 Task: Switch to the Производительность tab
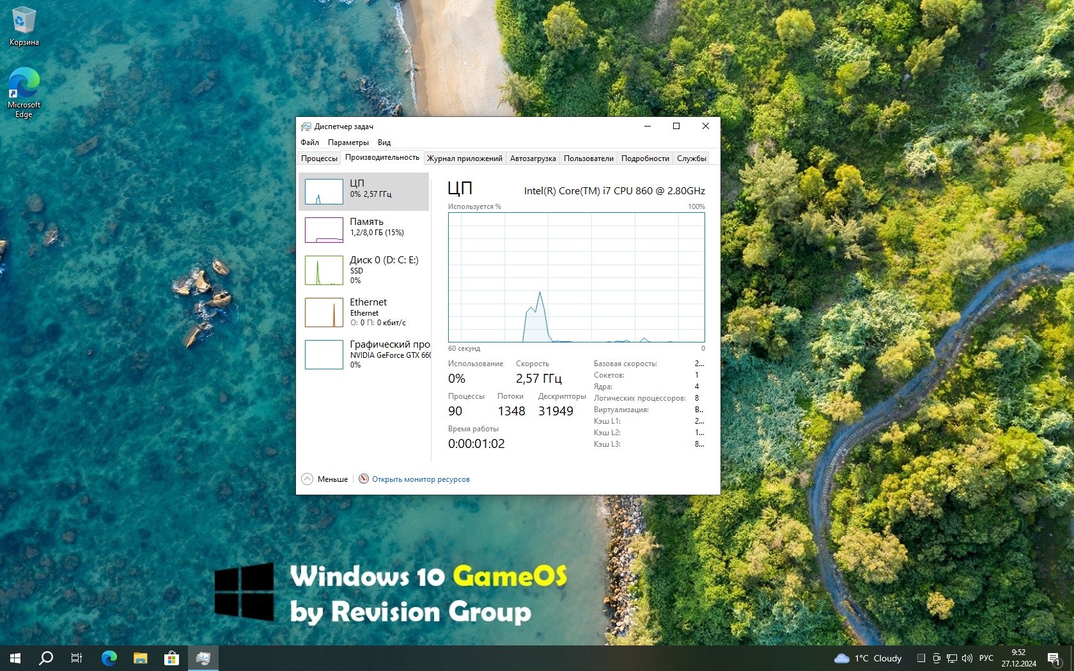382,157
